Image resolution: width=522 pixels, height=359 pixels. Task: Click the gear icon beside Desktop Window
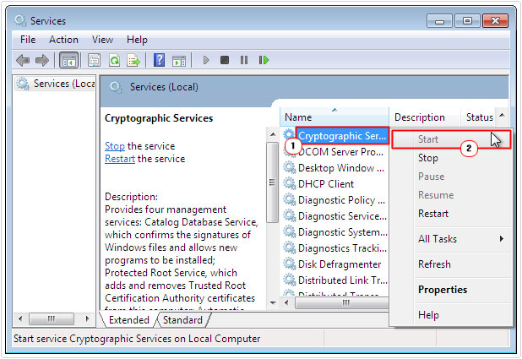point(290,167)
